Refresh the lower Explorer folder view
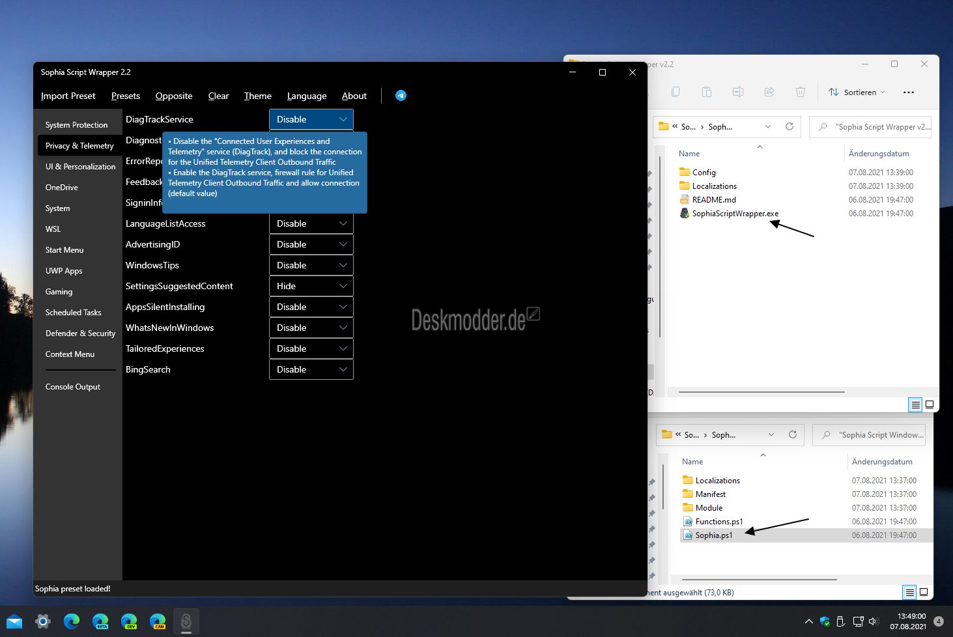This screenshot has width=953, height=637. click(x=793, y=434)
